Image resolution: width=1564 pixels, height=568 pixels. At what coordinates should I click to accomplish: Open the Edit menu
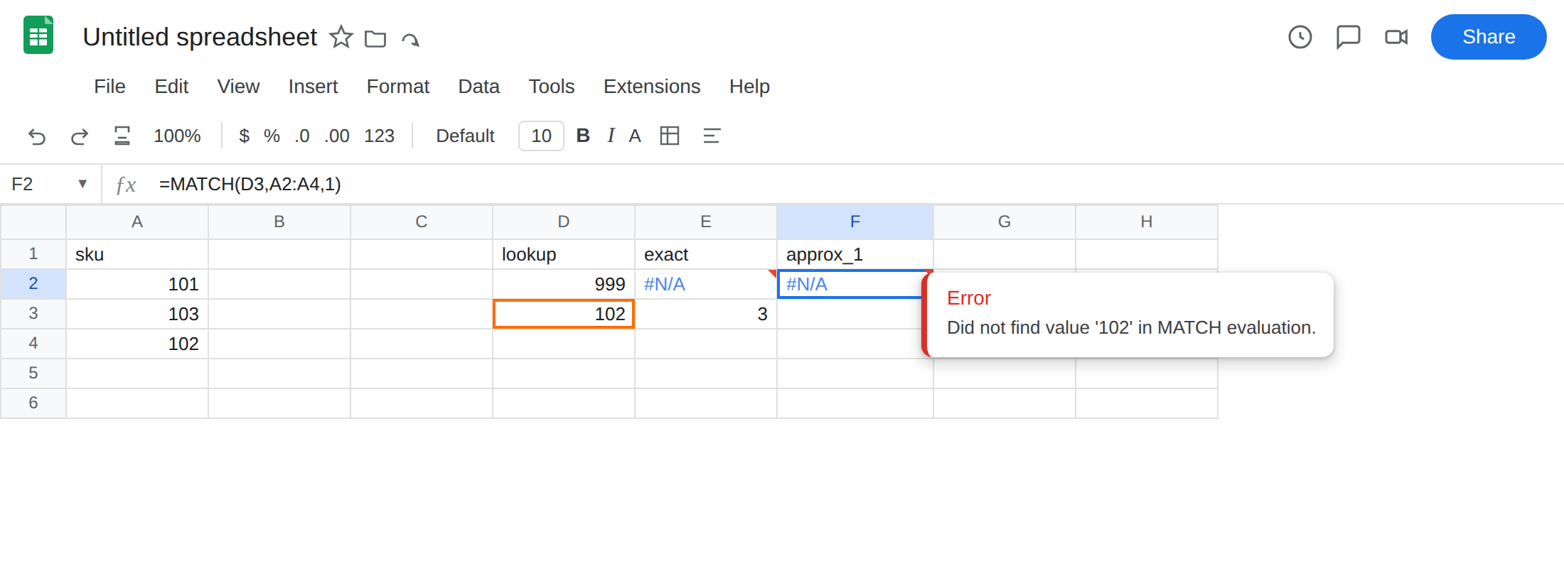point(171,86)
